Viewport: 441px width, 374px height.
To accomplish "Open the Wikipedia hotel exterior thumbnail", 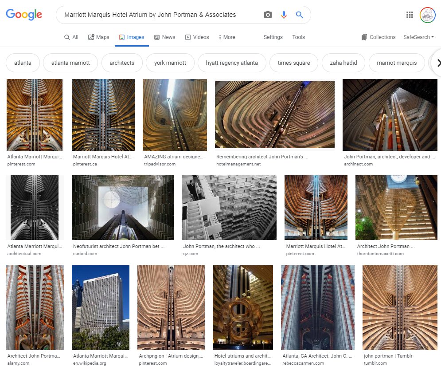I will point(101,307).
